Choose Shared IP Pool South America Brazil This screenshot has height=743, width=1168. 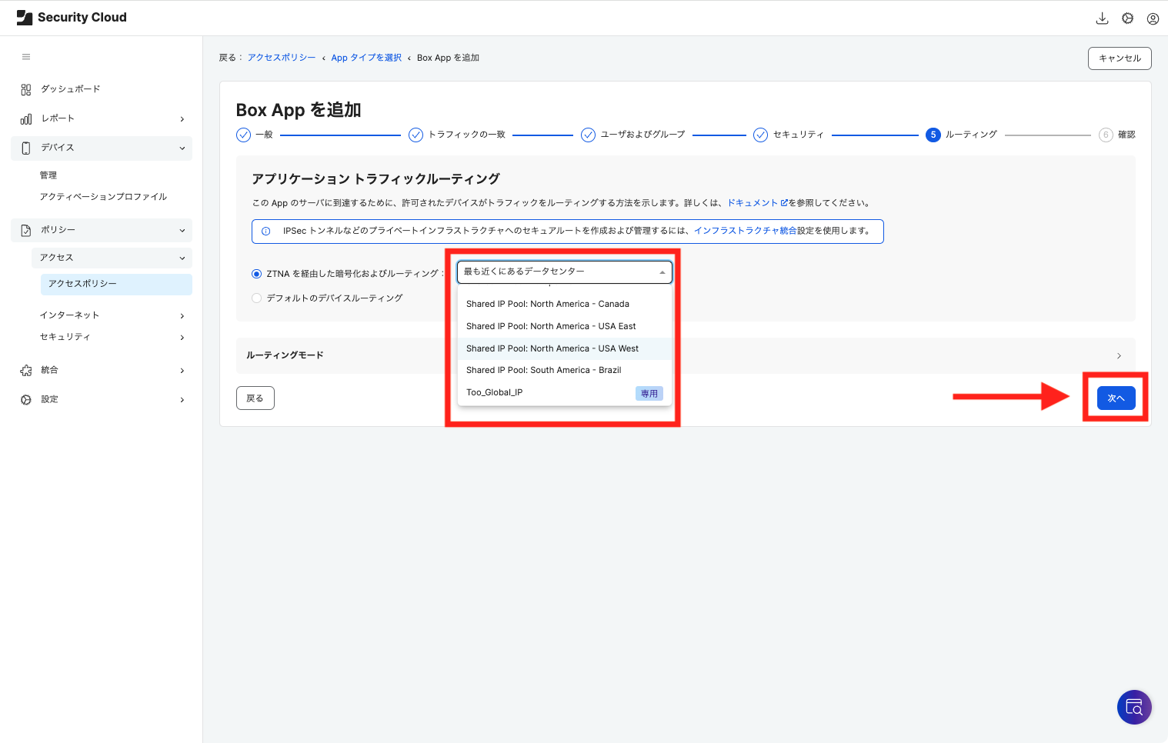pyautogui.click(x=565, y=370)
